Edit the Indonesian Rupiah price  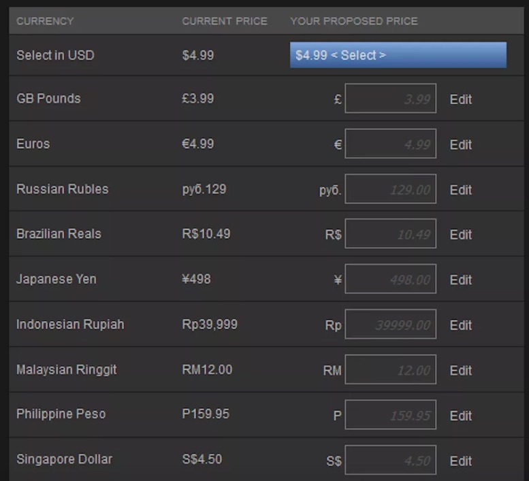460,325
